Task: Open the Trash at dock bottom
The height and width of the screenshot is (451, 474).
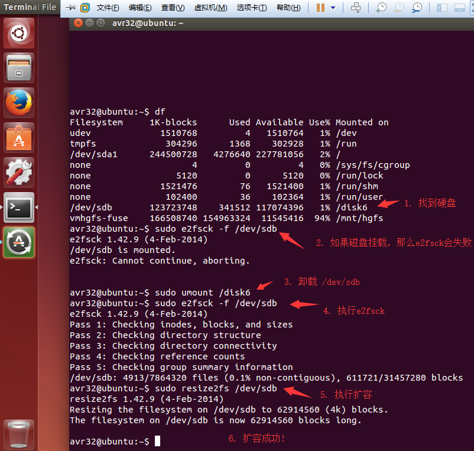Action: 19,434
